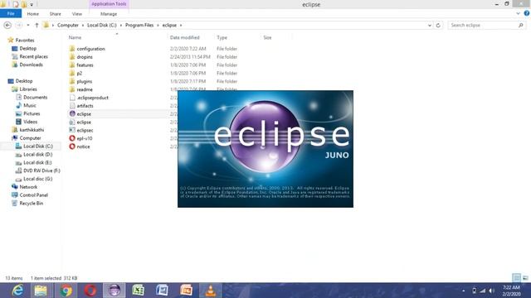
Task: Open the configuration folder
Action: click(x=90, y=49)
